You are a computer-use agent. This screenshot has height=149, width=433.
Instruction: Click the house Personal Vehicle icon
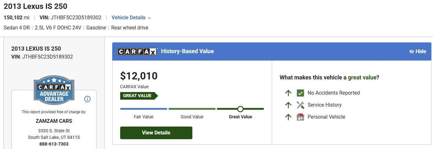[x=300, y=117]
